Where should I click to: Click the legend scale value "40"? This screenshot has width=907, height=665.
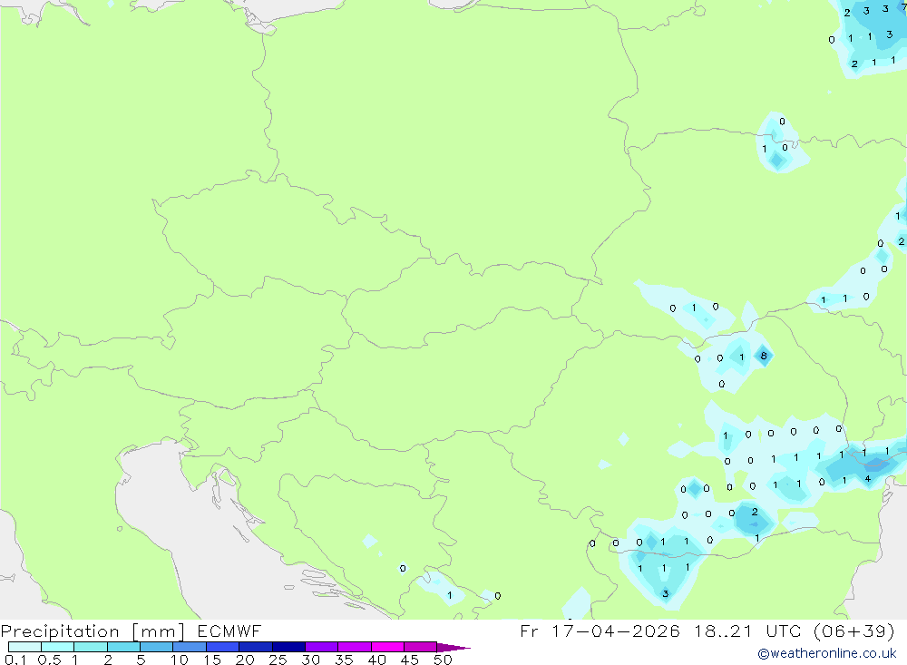click(377, 660)
